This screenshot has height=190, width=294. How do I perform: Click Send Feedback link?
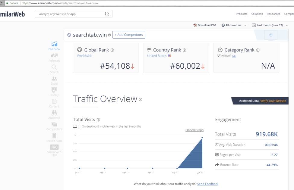pyautogui.click(x=208, y=184)
